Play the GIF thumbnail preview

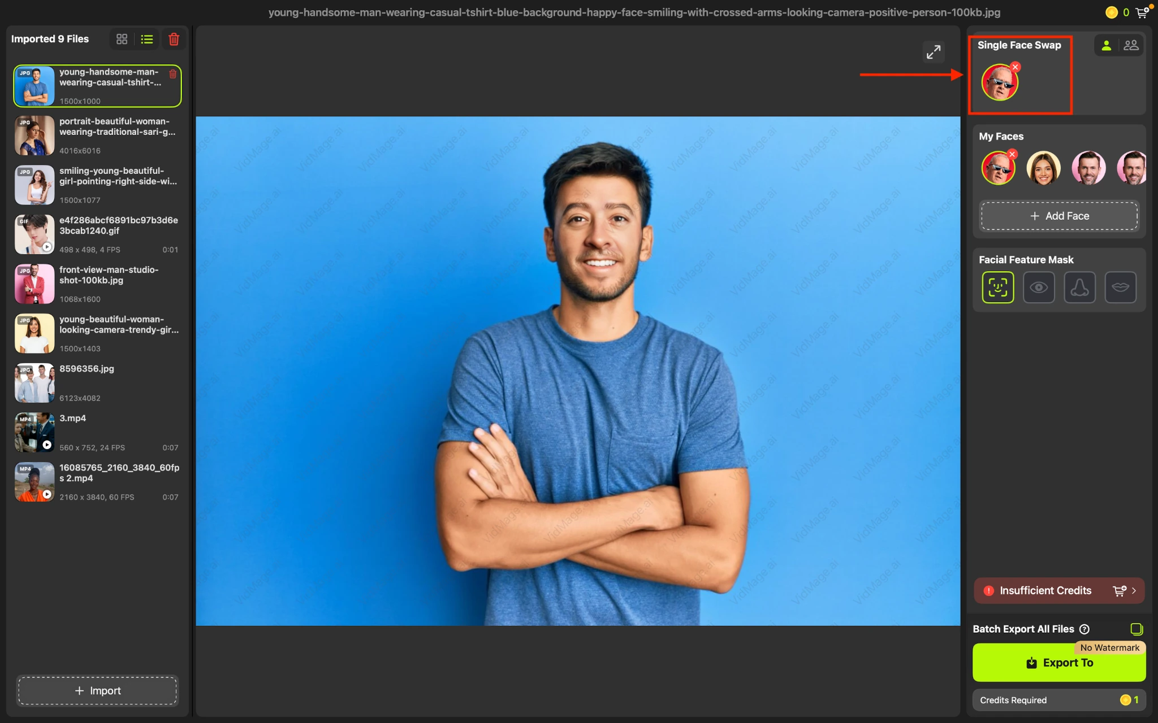click(x=47, y=247)
